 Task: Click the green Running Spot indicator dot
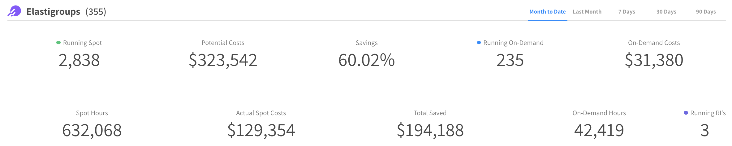coord(58,43)
